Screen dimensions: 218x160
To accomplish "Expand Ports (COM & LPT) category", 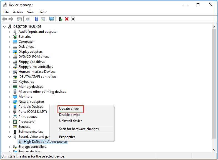I will click(x=9, y=112).
